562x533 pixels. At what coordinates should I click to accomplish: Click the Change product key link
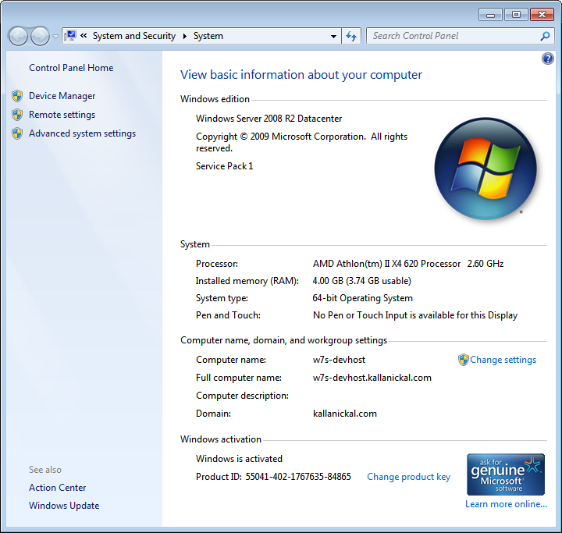408,477
